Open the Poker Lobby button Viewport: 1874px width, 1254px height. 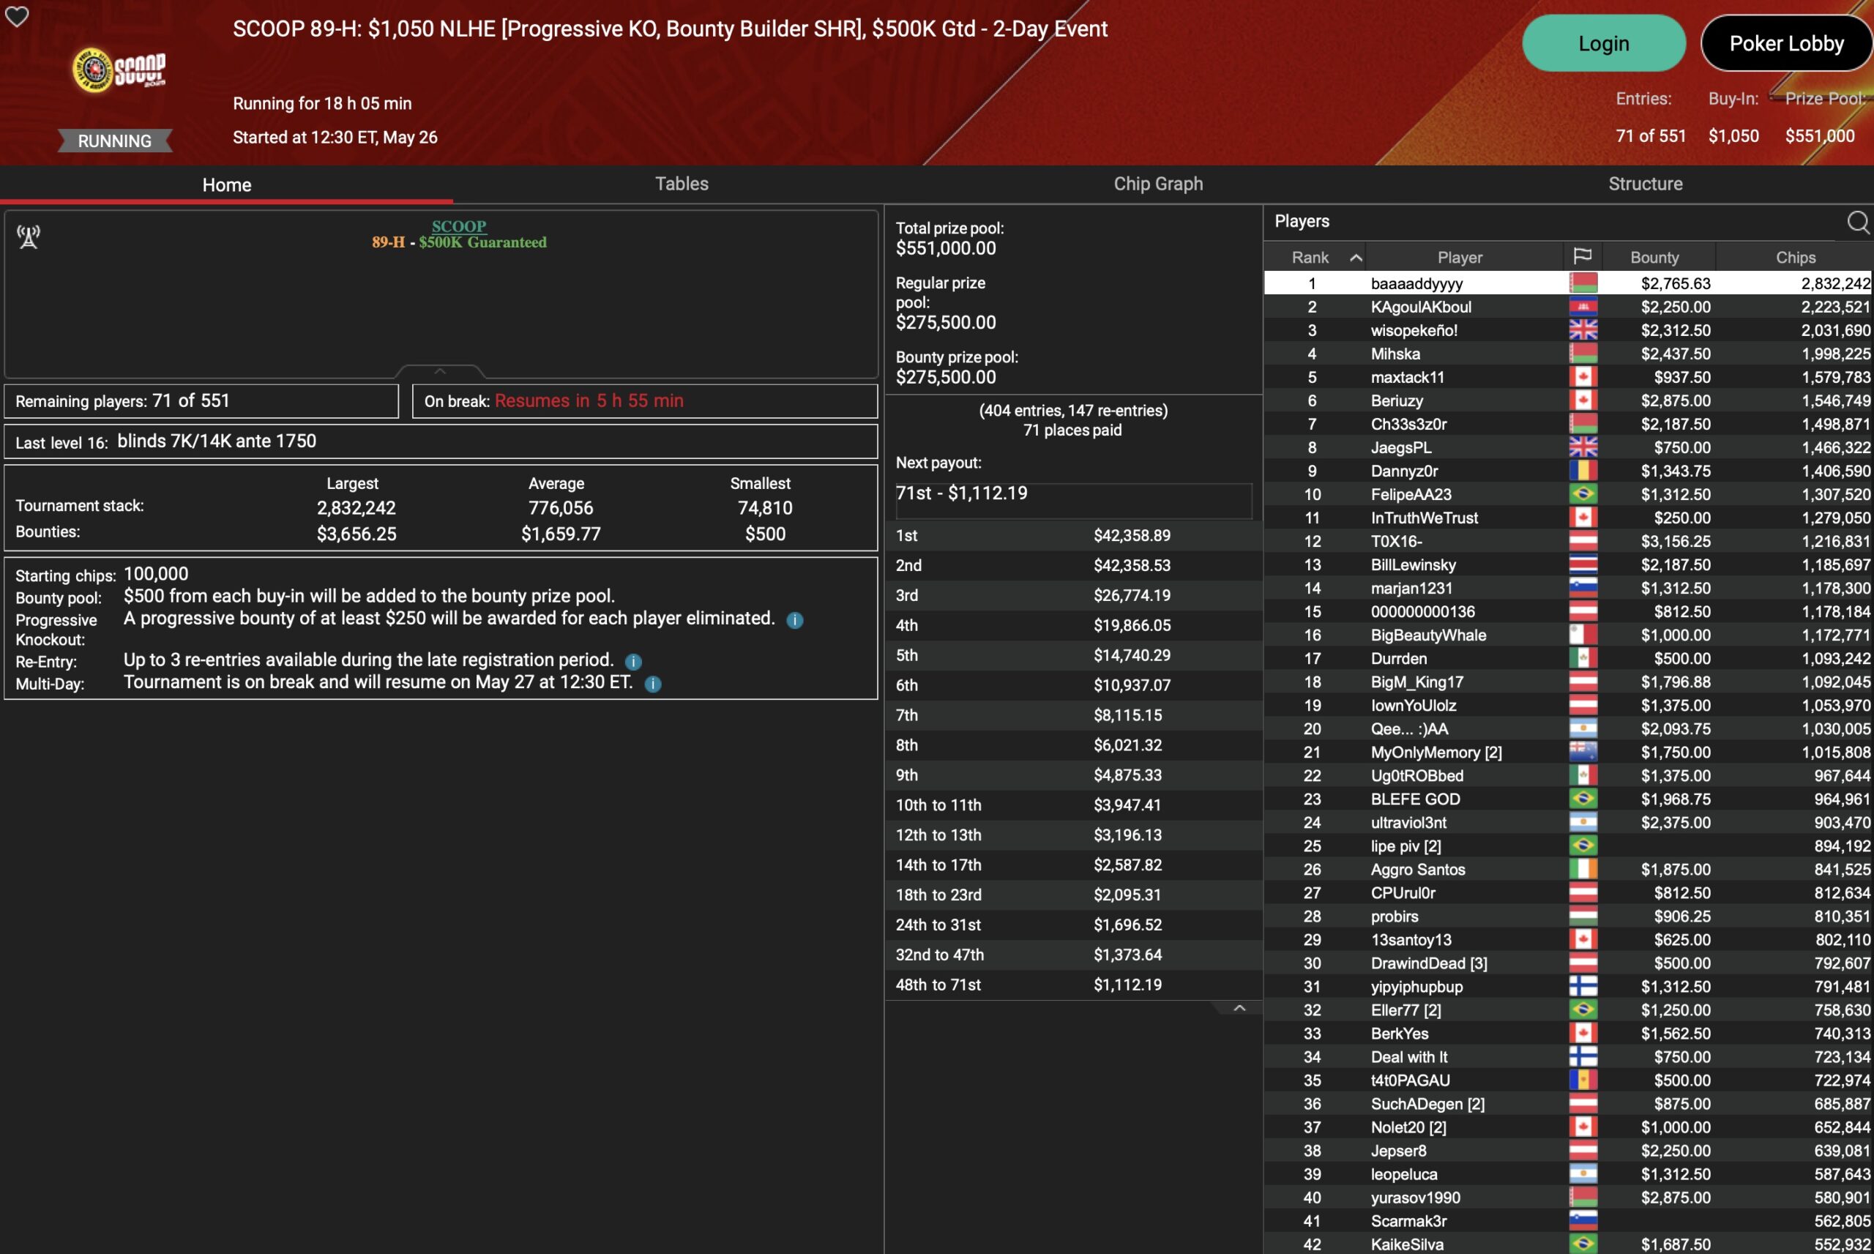[x=1786, y=43]
